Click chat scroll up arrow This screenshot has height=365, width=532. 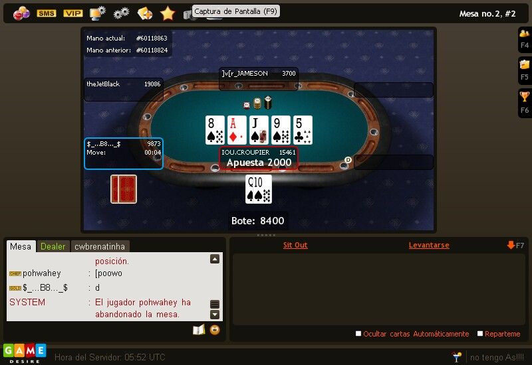215,259
